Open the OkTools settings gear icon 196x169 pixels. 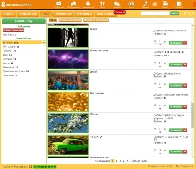coord(185,13)
